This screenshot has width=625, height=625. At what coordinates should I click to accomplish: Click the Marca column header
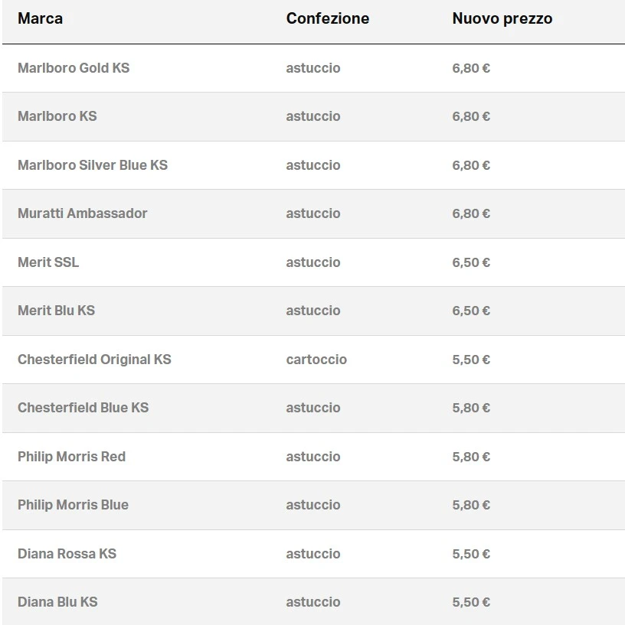(41, 18)
